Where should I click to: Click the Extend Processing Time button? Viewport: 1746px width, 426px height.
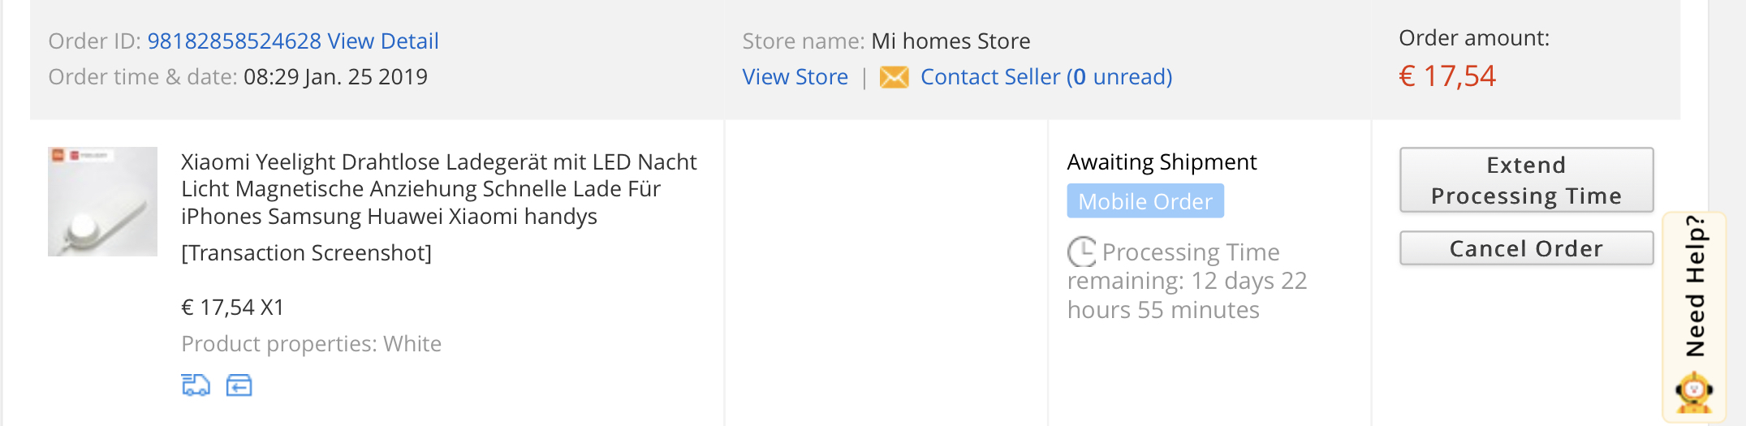(x=1526, y=180)
